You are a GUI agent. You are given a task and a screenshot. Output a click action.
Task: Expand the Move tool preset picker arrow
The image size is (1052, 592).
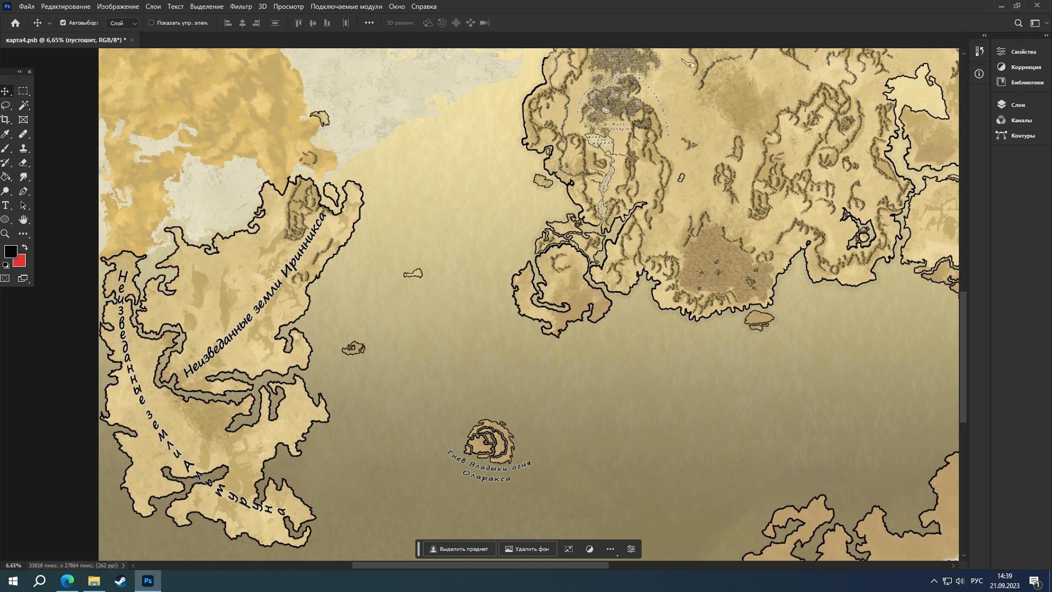tap(49, 23)
